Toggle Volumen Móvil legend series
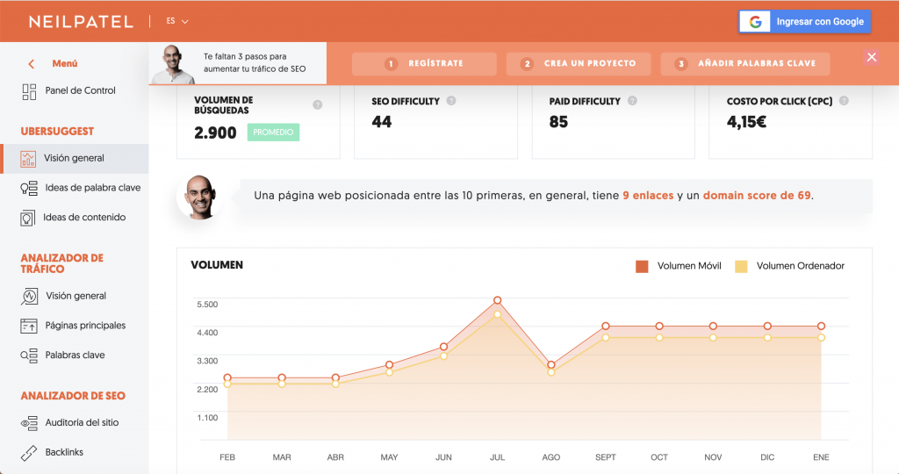 pyautogui.click(x=679, y=266)
